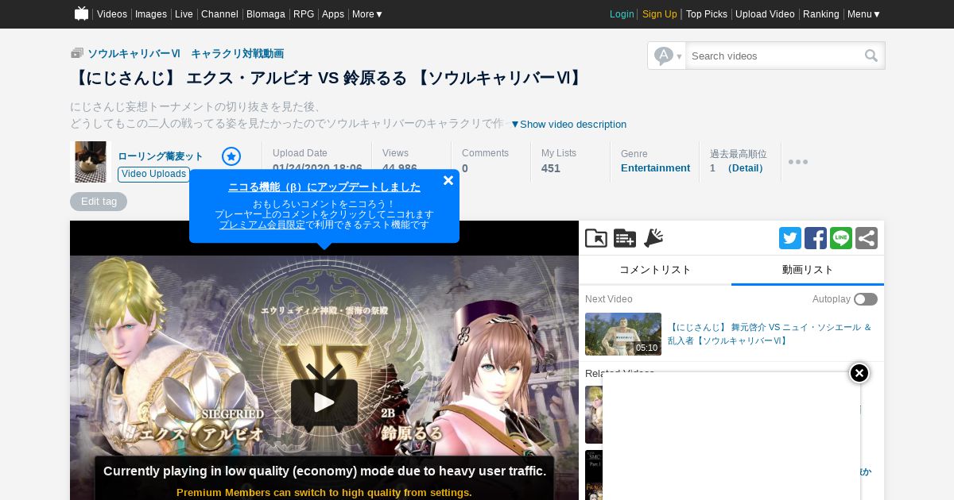Click the Niconico TV logo icon
The height and width of the screenshot is (500, 954).
(81, 13)
